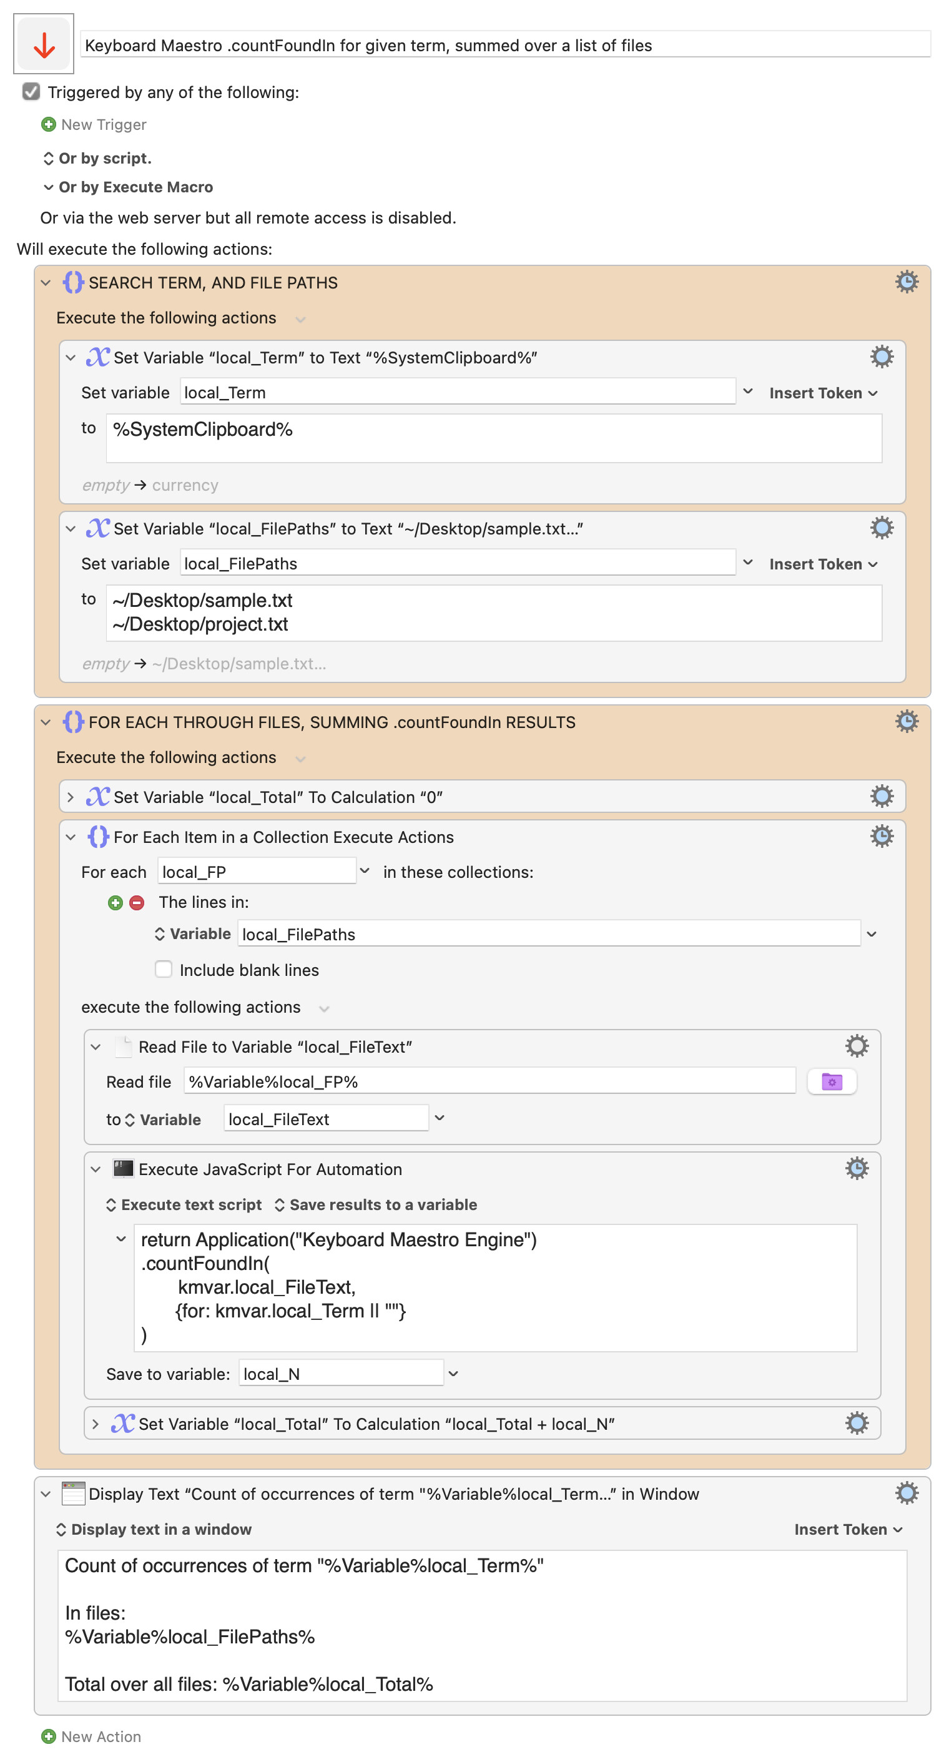Click New Trigger button
The height and width of the screenshot is (1757, 944).
click(x=94, y=125)
